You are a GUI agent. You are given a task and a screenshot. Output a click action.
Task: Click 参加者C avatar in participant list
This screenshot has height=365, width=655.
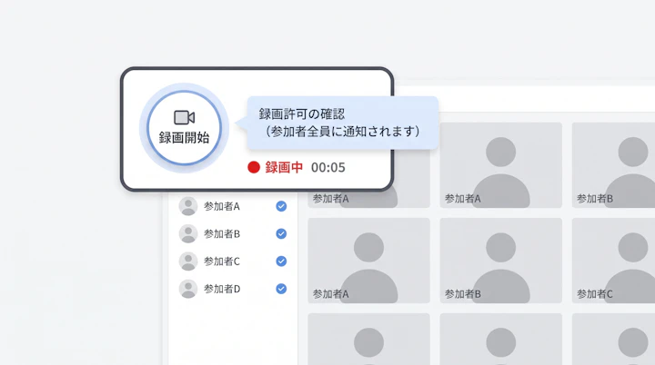point(188,261)
